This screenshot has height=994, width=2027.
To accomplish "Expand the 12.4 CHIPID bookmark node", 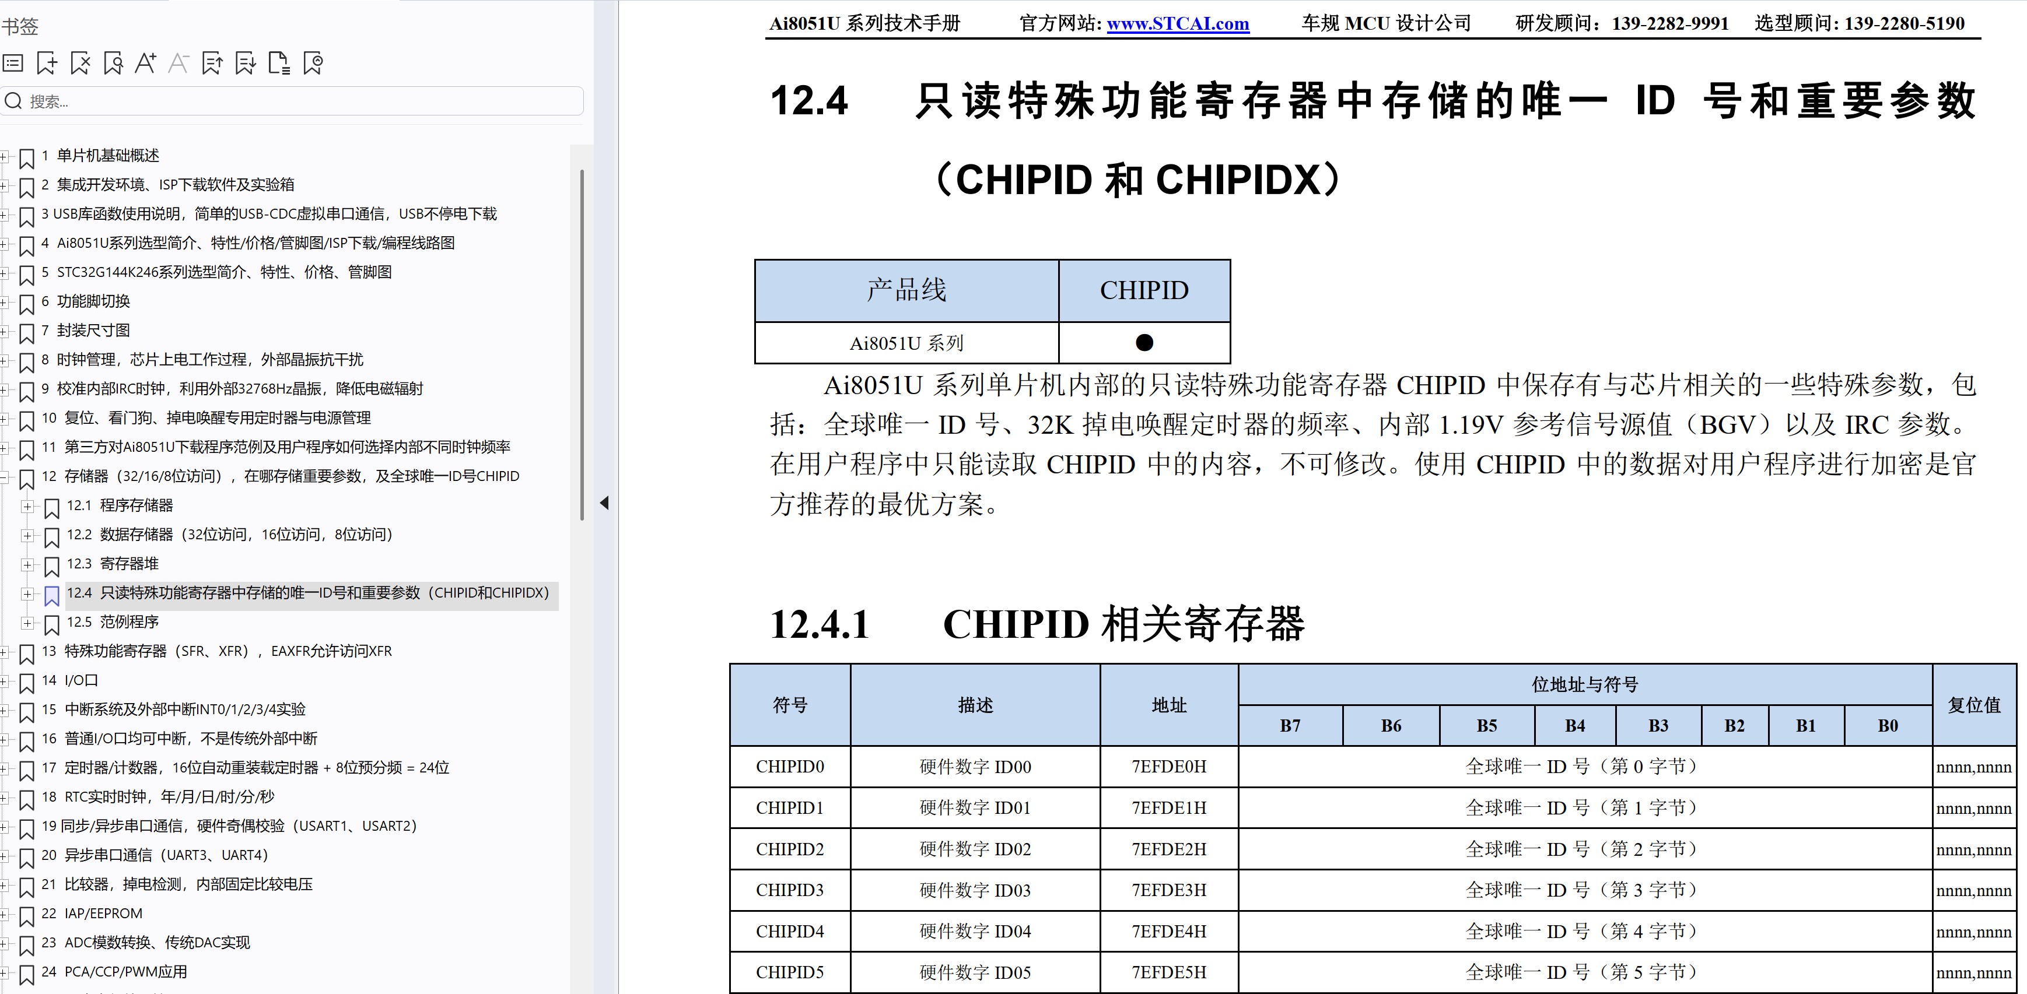I will (x=27, y=593).
